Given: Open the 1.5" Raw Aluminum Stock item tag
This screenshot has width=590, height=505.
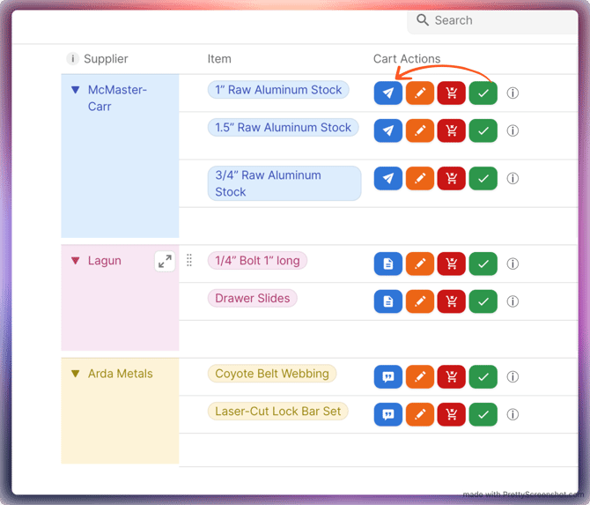Looking at the screenshot, I should tap(283, 128).
